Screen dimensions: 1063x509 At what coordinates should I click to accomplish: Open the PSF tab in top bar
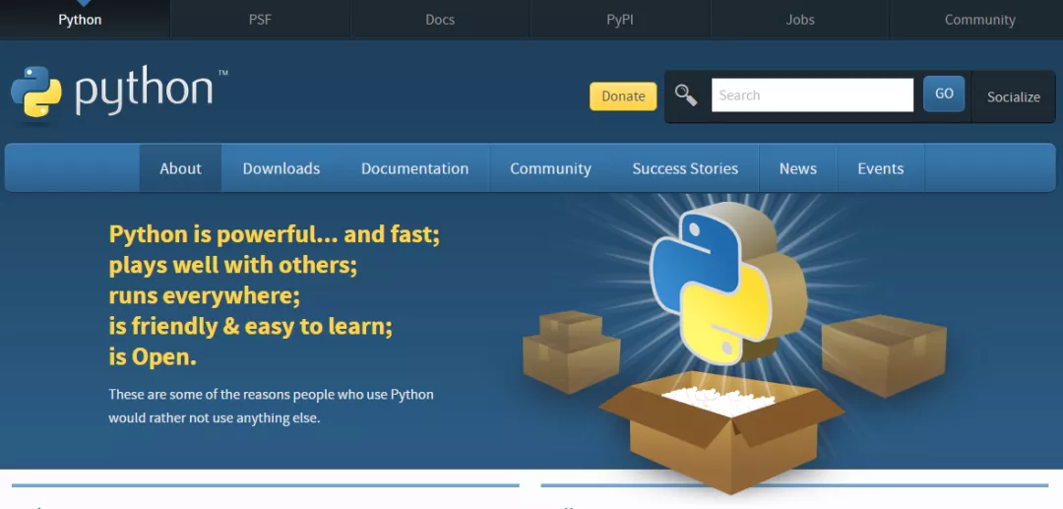pyautogui.click(x=260, y=20)
